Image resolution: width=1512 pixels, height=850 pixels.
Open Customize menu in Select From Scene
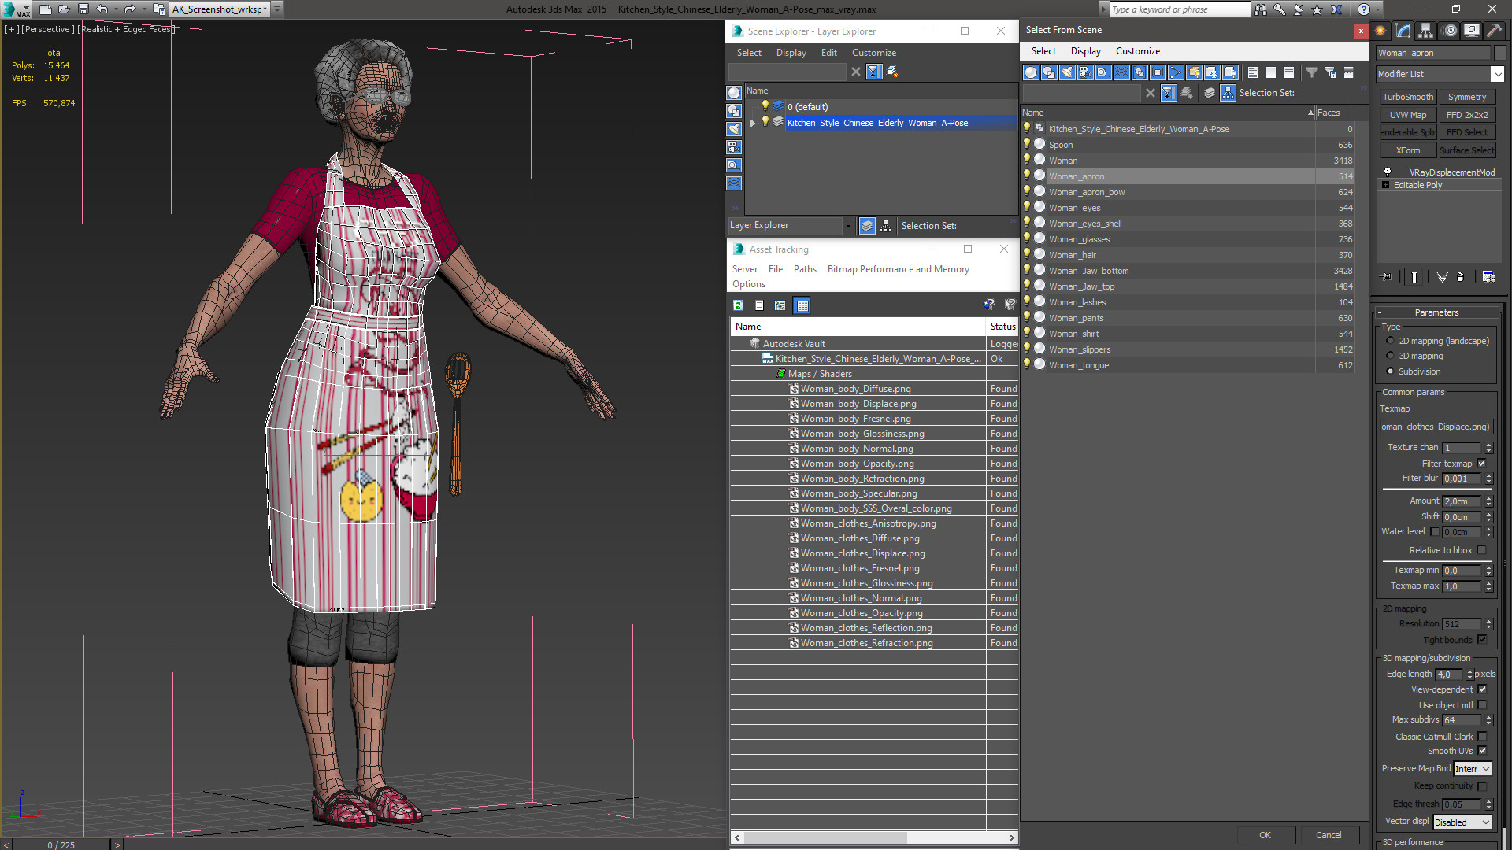(x=1137, y=51)
